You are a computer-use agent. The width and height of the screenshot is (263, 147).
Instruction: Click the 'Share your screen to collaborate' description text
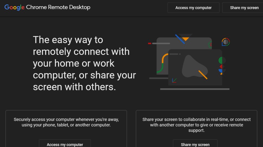tap(196, 125)
